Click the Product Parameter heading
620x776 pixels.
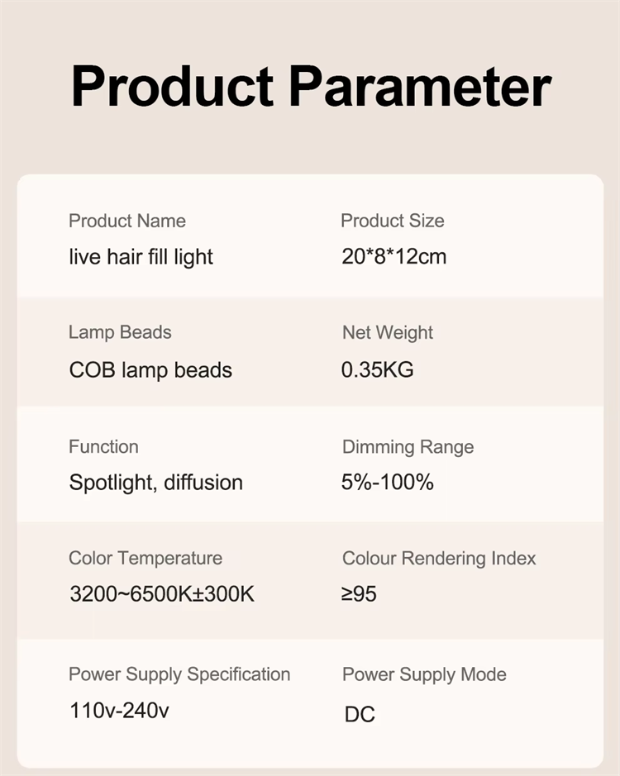pos(311,86)
